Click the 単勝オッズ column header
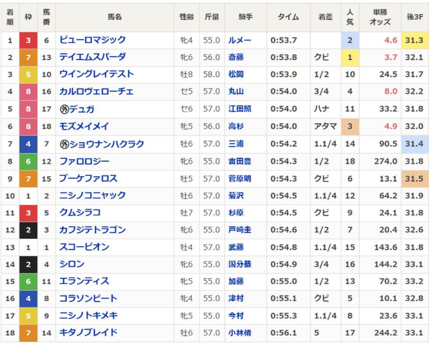This screenshot has height=345, width=429. [x=379, y=17]
